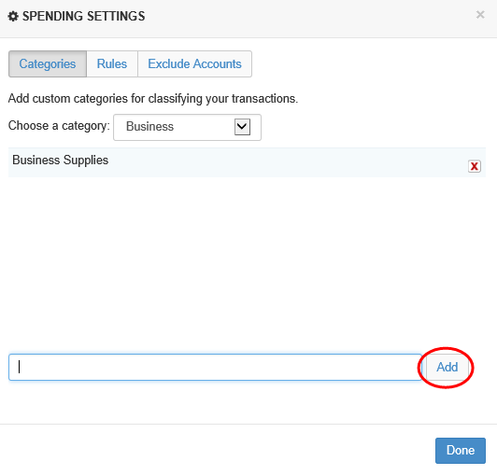Image resolution: width=497 pixels, height=475 pixels.
Task: Click the SPENDING SETTINGS title text
Action: click(84, 16)
